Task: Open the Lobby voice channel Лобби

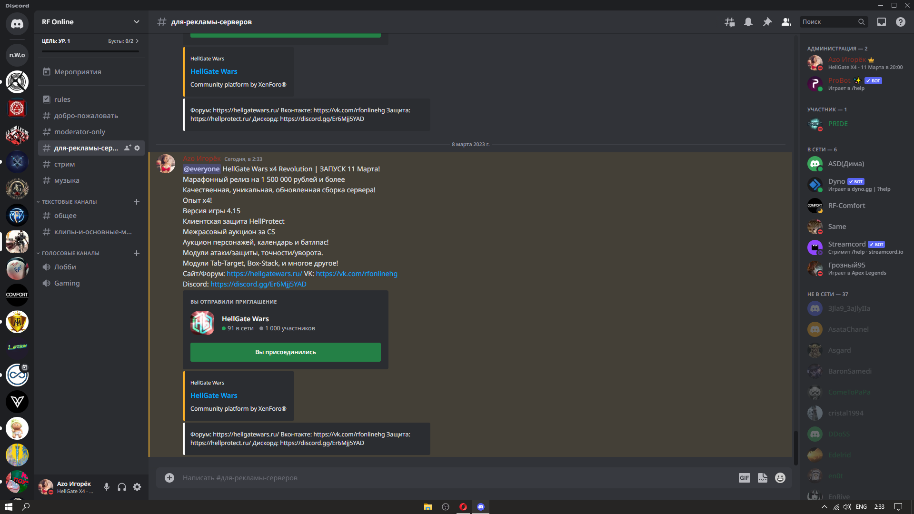Action: (x=91, y=267)
